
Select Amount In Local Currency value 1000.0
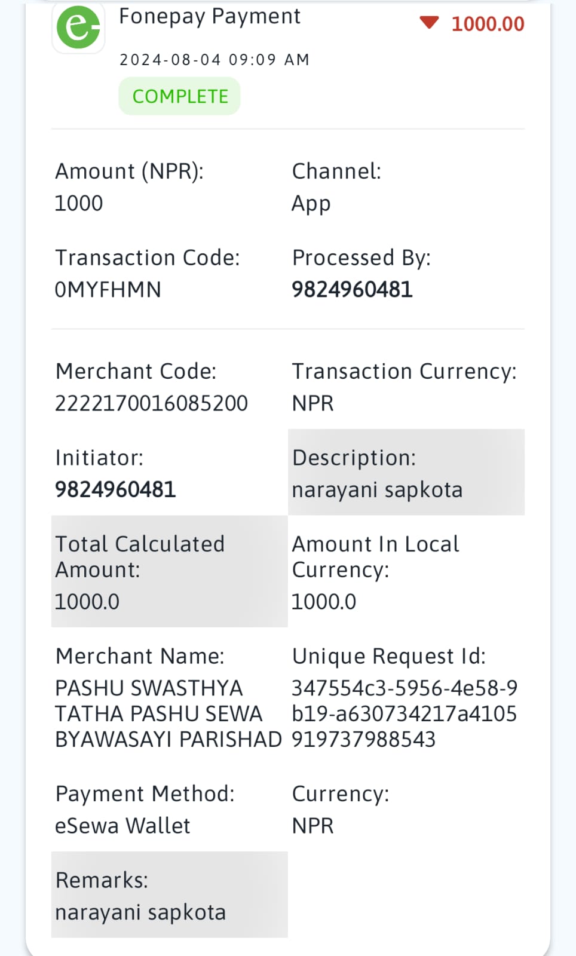click(324, 602)
